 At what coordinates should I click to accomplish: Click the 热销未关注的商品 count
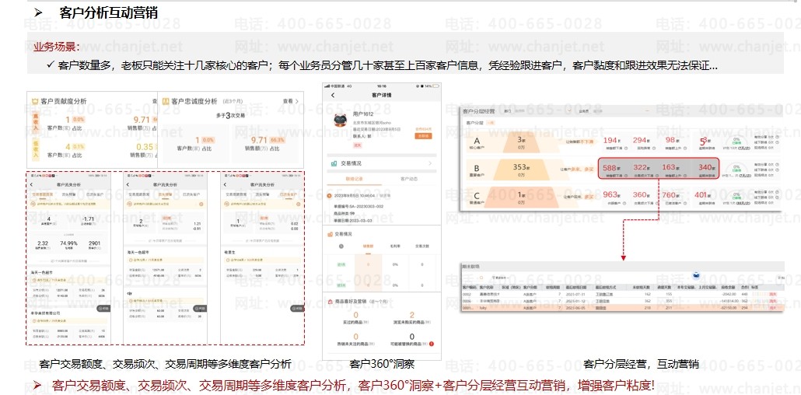pos(355,337)
